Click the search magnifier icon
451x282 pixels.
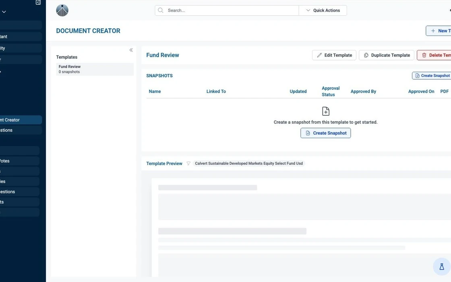tap(161, 10)
